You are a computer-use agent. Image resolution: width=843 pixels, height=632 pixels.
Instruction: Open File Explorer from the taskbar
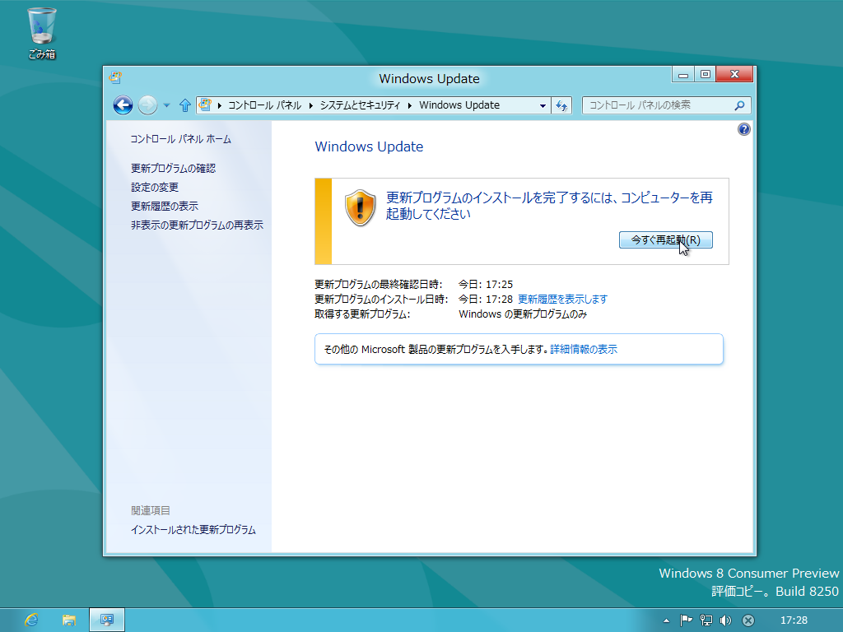tap(69, 620)
